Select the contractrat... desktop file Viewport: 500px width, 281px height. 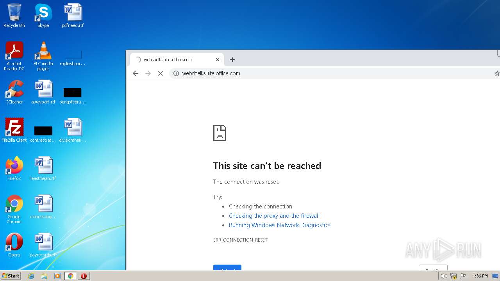[43, 133]
